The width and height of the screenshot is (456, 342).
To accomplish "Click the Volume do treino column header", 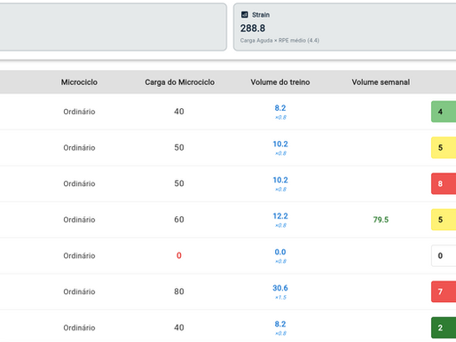I will tap(280, 82).
